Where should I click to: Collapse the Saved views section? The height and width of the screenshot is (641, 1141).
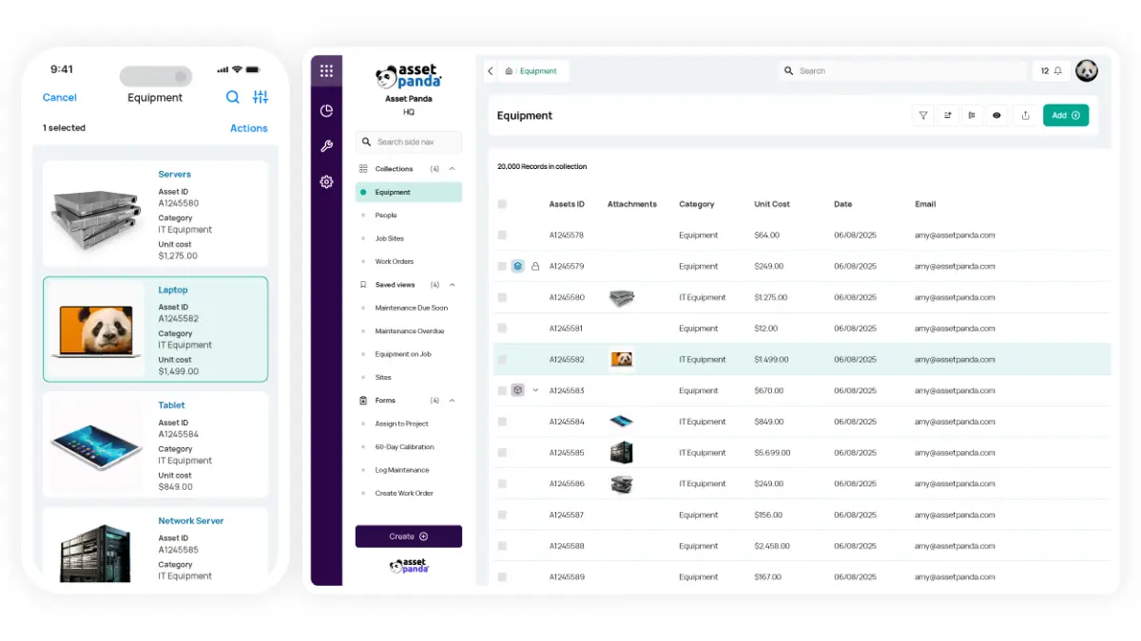[x=452, y=284]
